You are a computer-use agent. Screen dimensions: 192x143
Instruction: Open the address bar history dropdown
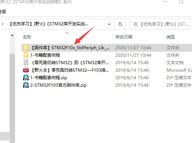tap(109, 24)
